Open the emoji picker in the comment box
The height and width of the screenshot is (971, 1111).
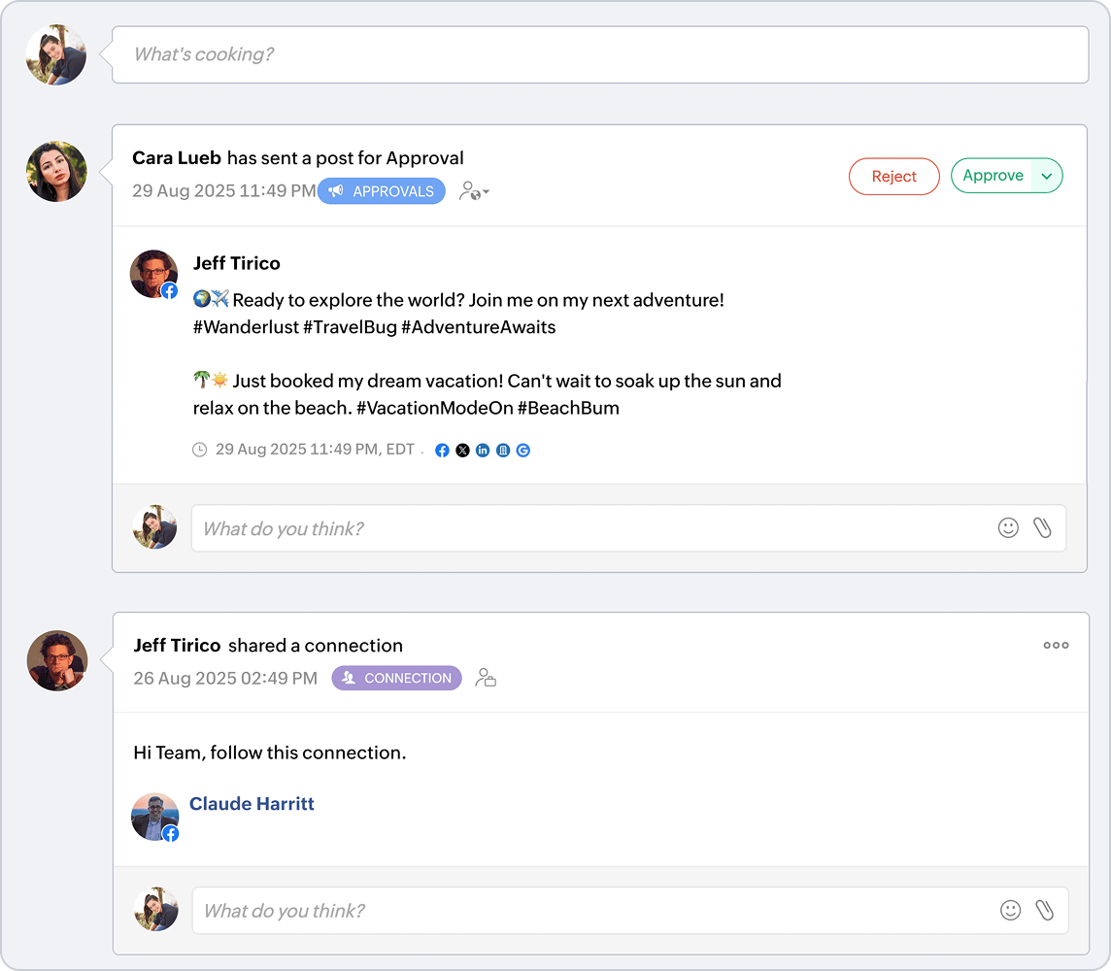[x=1008, y=527]
